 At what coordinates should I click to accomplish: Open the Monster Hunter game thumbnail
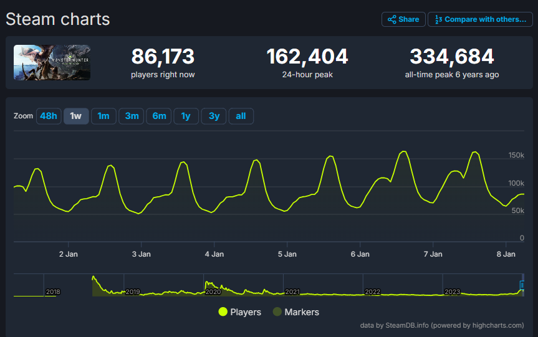click(52, 62)
